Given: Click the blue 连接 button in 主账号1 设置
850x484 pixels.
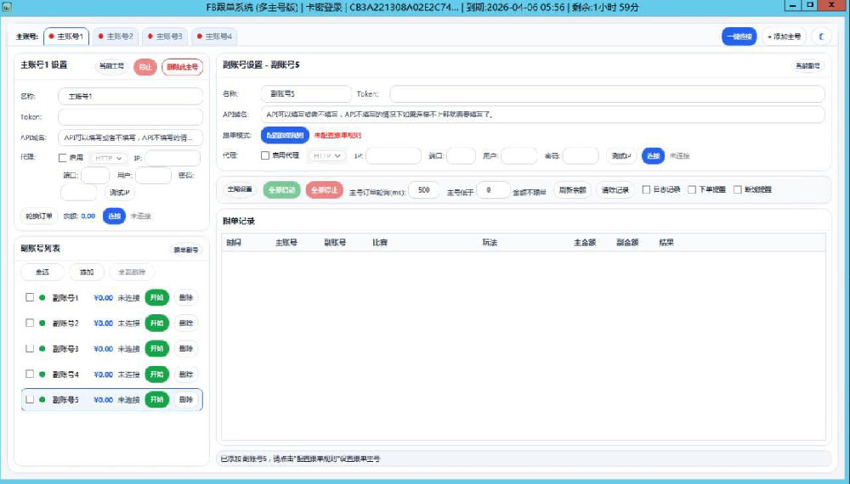Looking at the screenshot, I should point(115,216).
